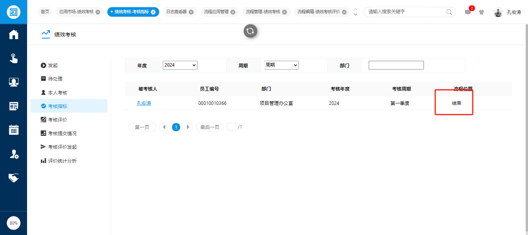Click the 考核年度 column header
Screen dimensions: 528x235
click(340, 89)
